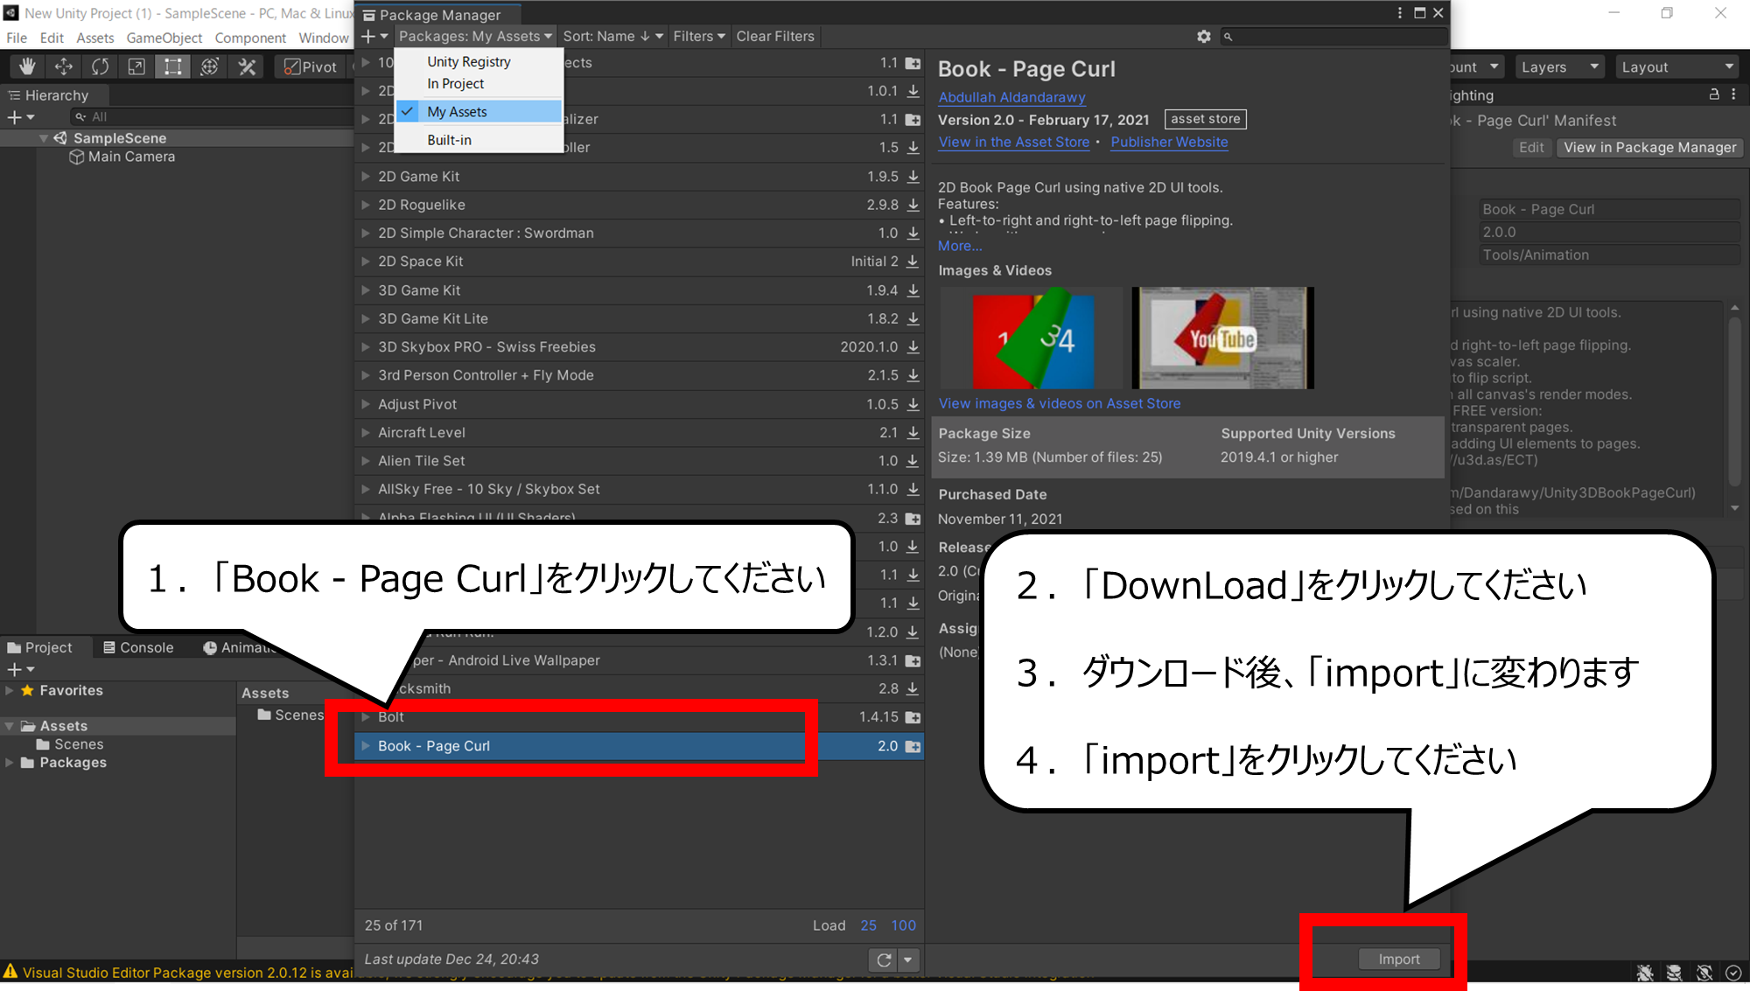
Task: Open Abdullah Aldandarawy publisher link
Action: 1011,97
